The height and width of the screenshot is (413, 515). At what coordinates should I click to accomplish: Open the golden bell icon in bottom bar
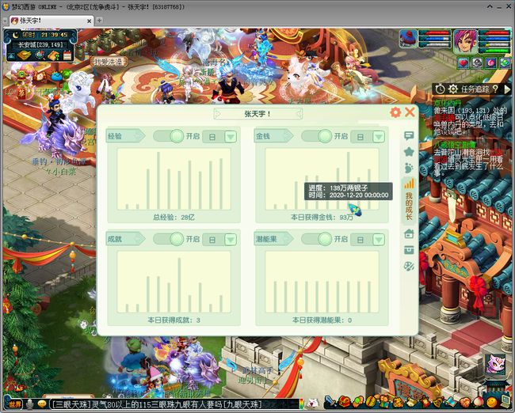coord(437,402)
